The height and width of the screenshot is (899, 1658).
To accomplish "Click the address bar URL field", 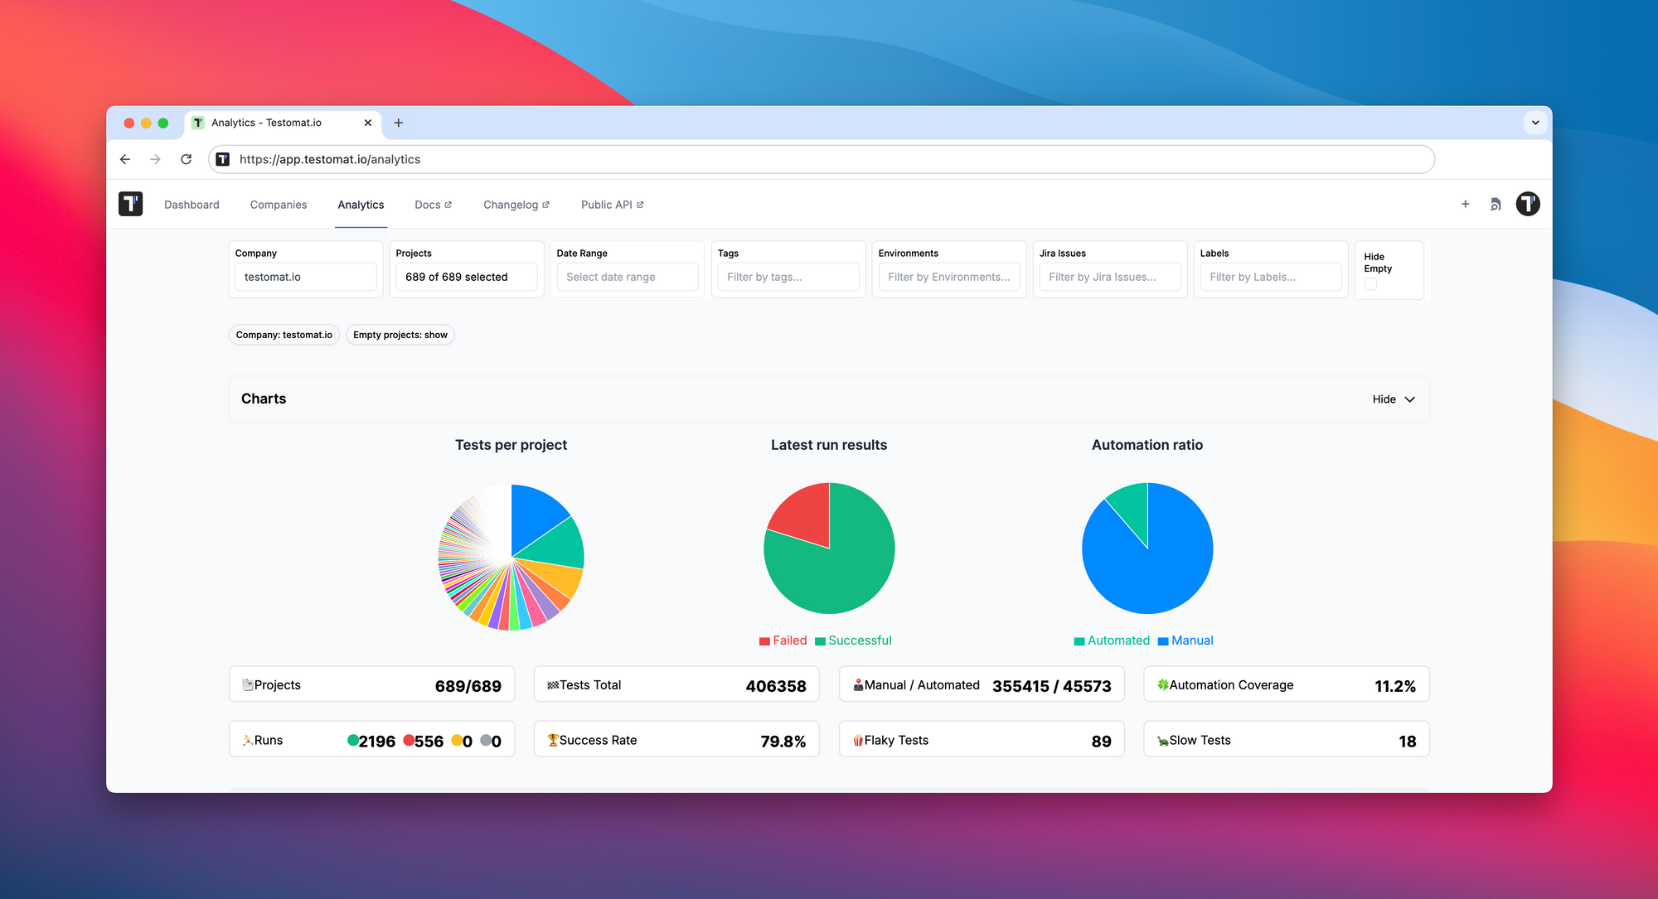I will 821,159.
